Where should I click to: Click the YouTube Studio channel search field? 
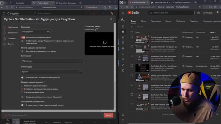click(x=171, y=13)
